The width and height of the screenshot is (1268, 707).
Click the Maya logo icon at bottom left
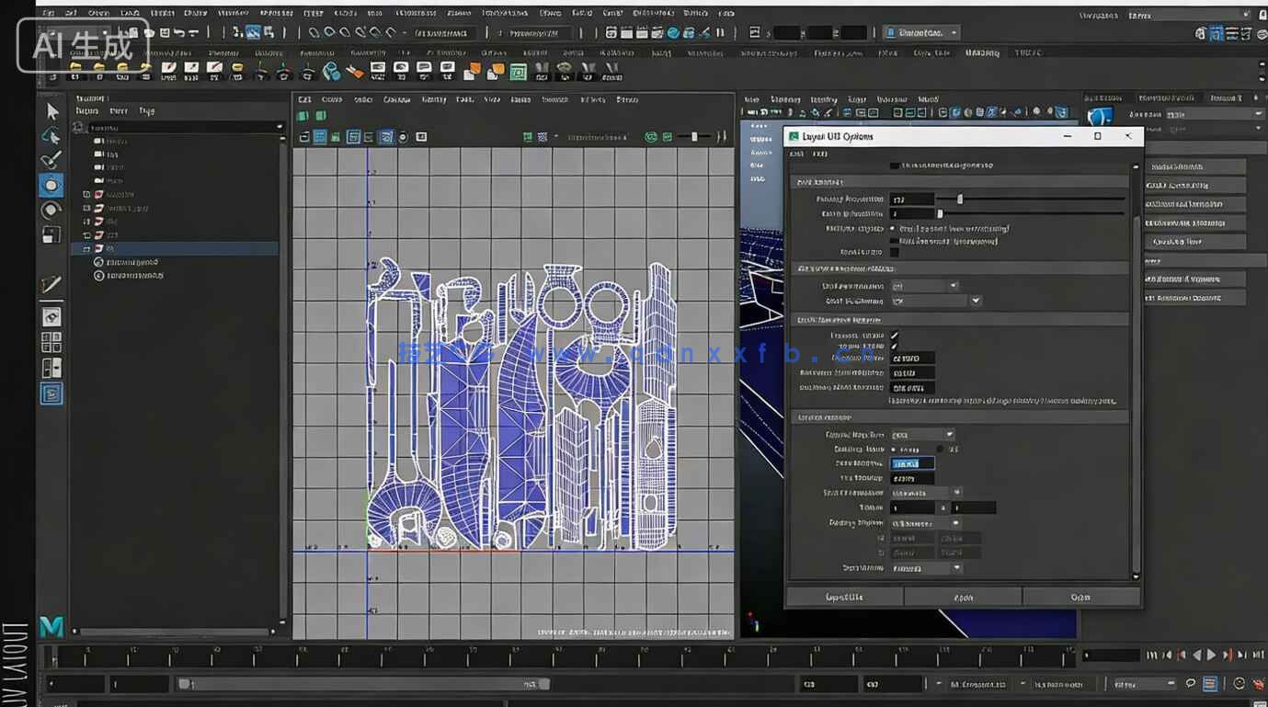pos(51,627)
